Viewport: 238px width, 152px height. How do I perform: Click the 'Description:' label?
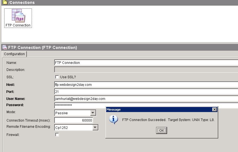click(16, 70)
